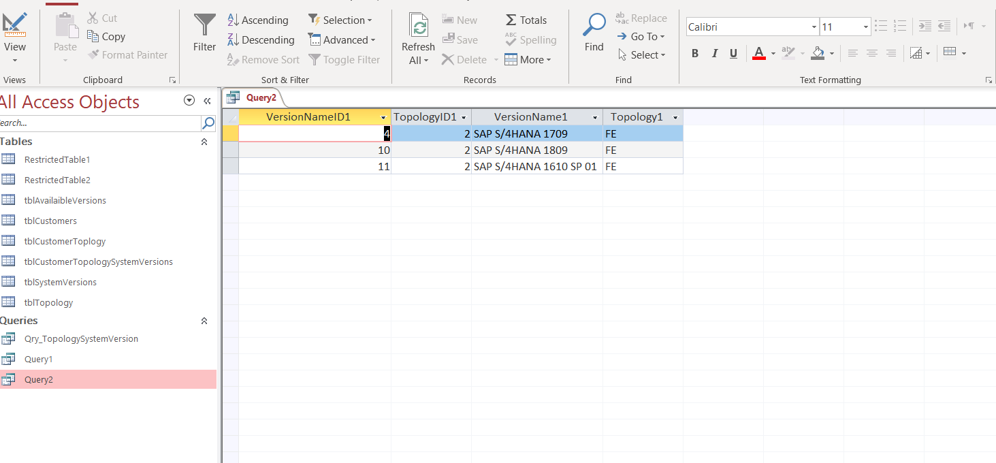Open the Select dropdown in Find group
Viewport: 996px width, 463px height.
click(641, 55)
